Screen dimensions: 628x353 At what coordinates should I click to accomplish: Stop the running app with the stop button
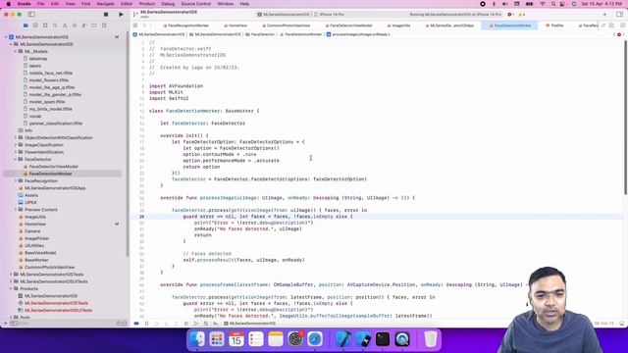coord(106,15)
